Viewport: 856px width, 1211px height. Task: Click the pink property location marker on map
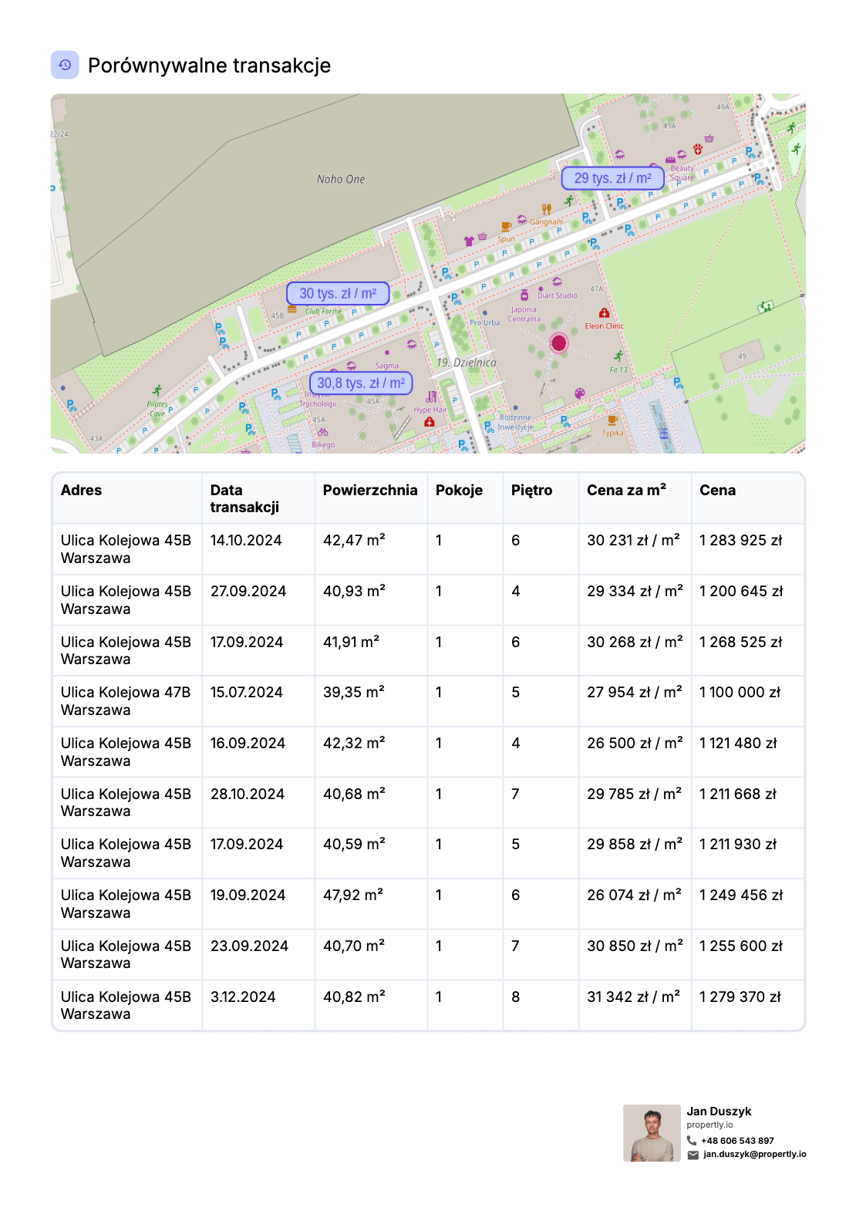(558, 342)
